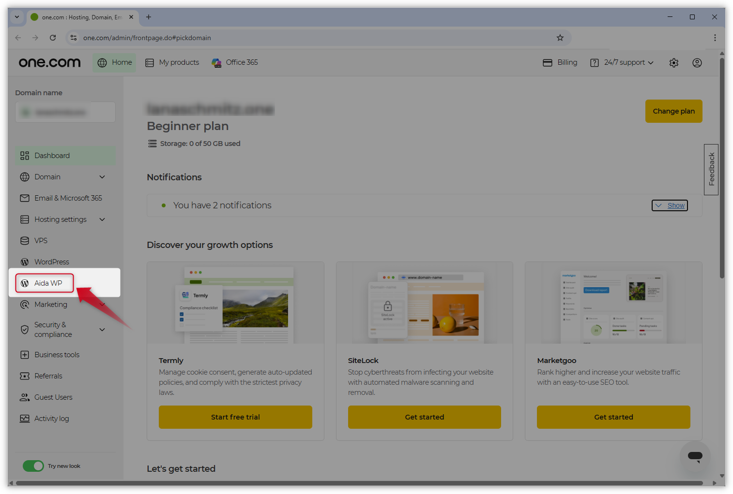Screen dimensions: 733x494
Task: Open the Chrome tab search dropdown
Action: (x=17, y=17)
